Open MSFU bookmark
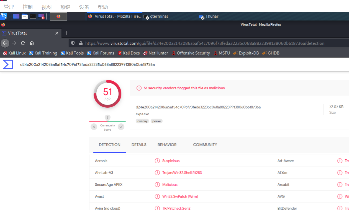The width and height of the screenshot is (349, 210). [x=222, y=53]
